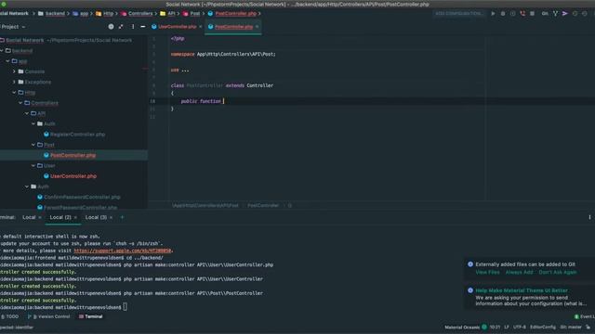Select PostController.php in project tree
Screen dimensions: 595x334
pos(73,155)
